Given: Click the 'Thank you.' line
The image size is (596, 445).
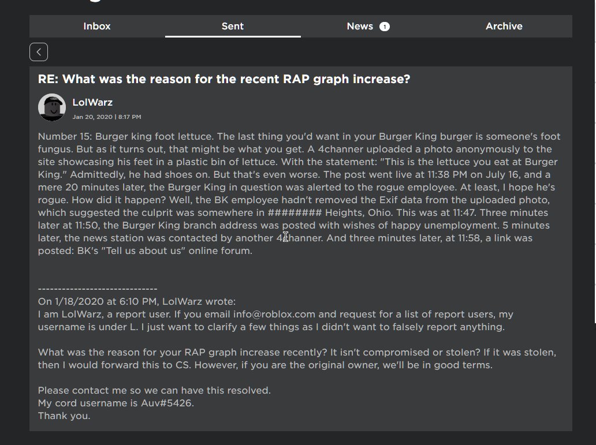Looking at the screenshot, I should click(64, 416).
